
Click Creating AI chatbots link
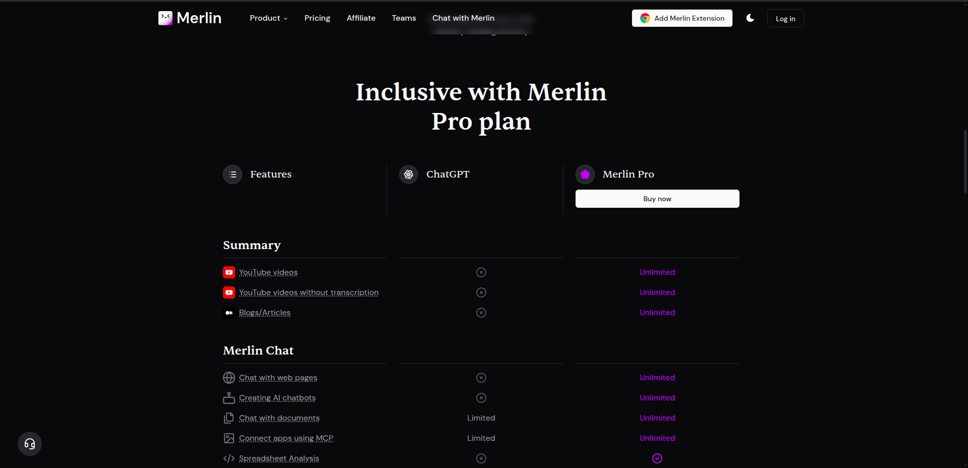coord(277,398)
